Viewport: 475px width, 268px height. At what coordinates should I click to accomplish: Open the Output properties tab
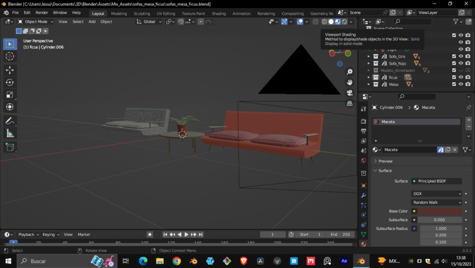(364, 131)
